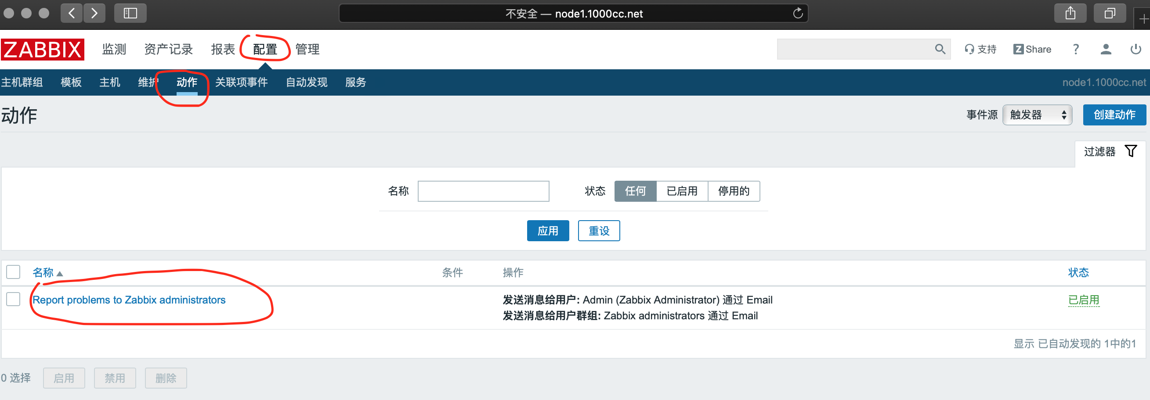Image resolution: width=1150 pixels, height=400 pixels.
Task: Focus the 名称 filter input field
Action: pos(483,191)
